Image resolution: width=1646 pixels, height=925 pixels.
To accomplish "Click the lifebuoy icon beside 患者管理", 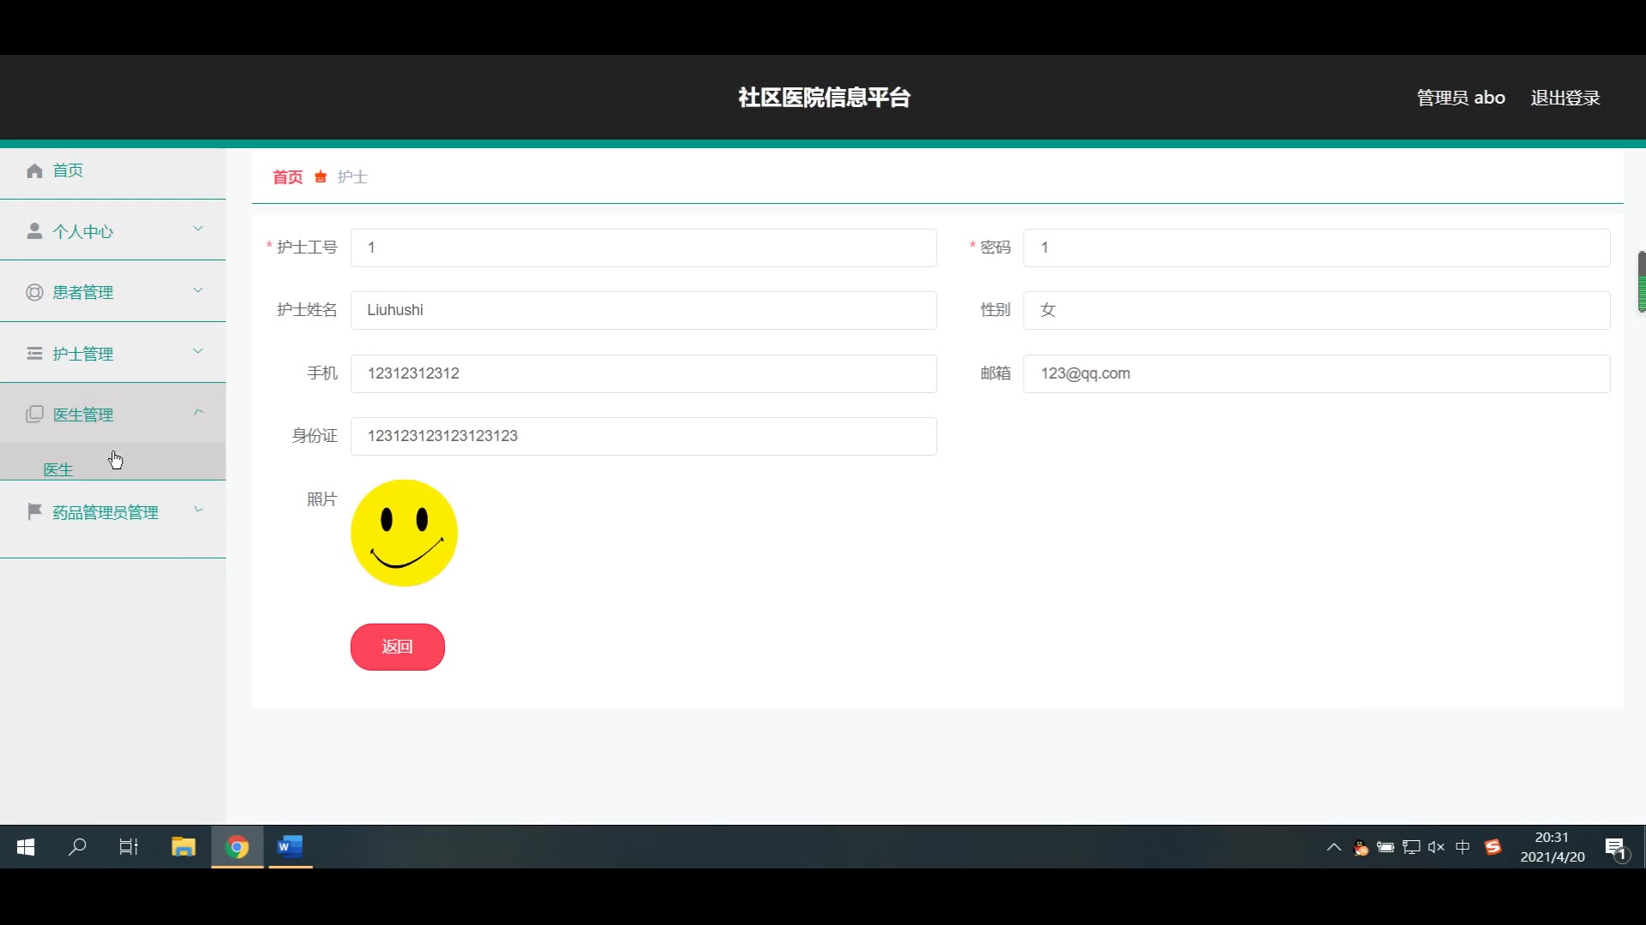I will tap(34, 292).
